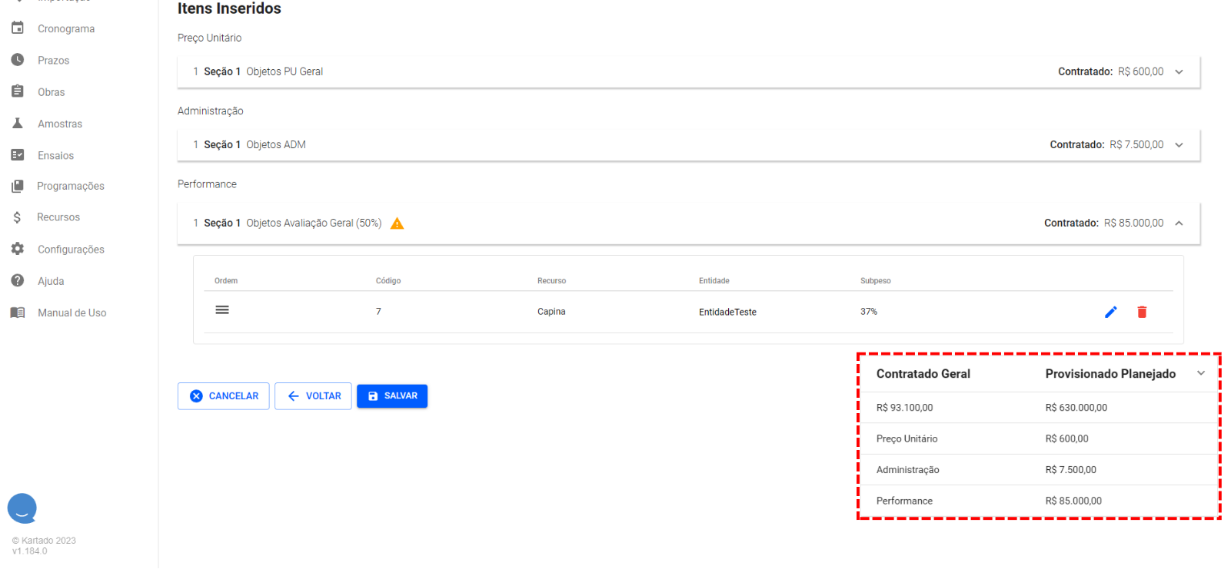Go to Obras in the sidebar
Image resolution: width=1231 pixels, height=569 pixels.
(x=52, y=92)
